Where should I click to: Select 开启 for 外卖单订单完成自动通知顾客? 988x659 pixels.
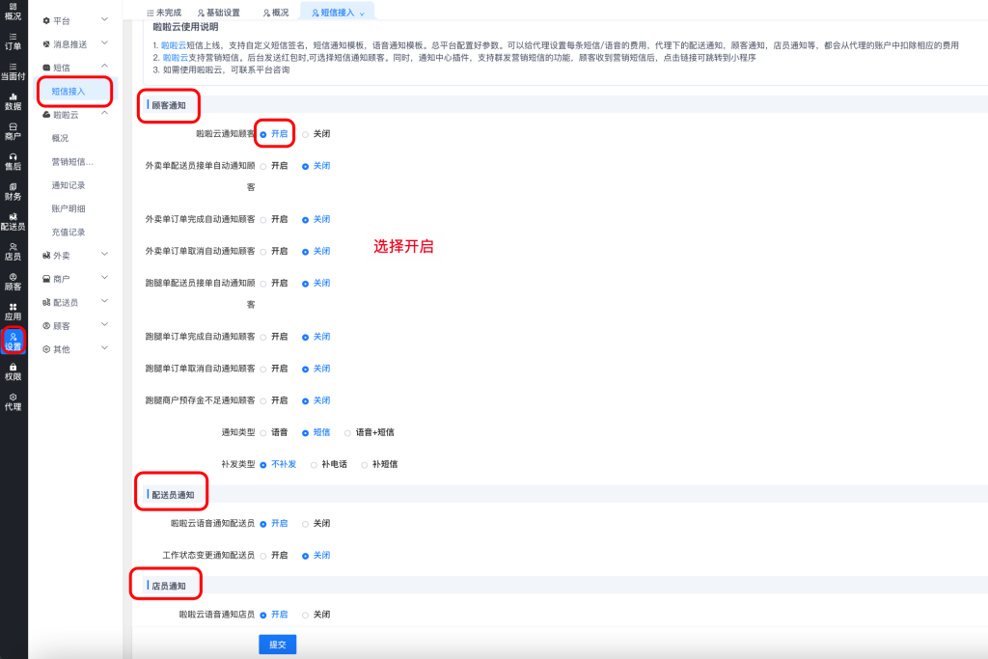(x=263, y=220)
